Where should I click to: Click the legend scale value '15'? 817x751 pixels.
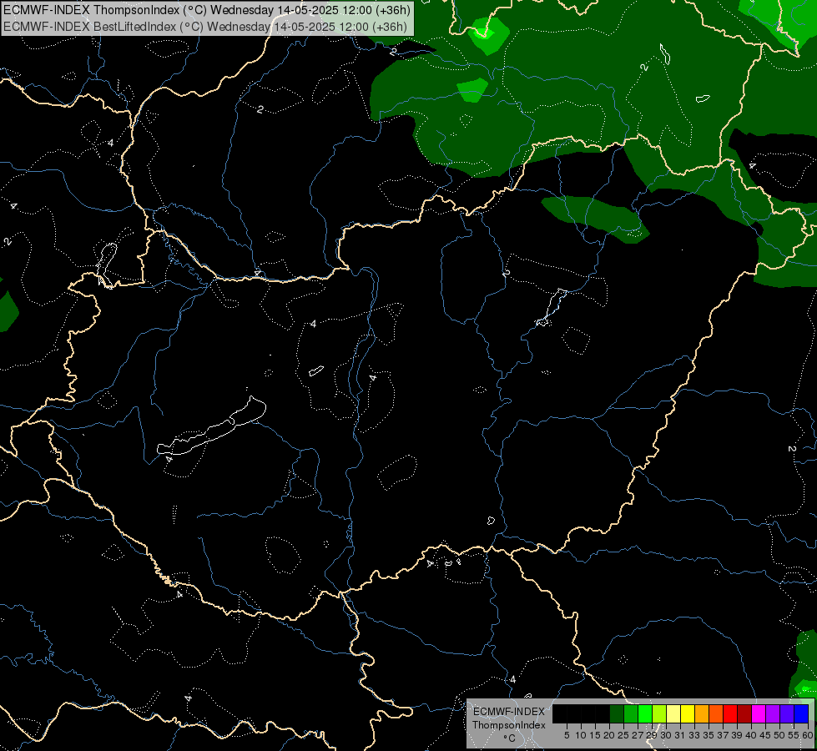point(595,735)
